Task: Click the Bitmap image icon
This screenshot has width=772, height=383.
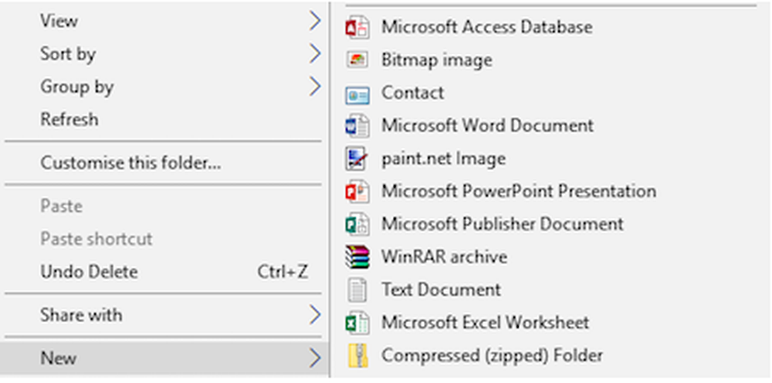Action: coord(357,60)
